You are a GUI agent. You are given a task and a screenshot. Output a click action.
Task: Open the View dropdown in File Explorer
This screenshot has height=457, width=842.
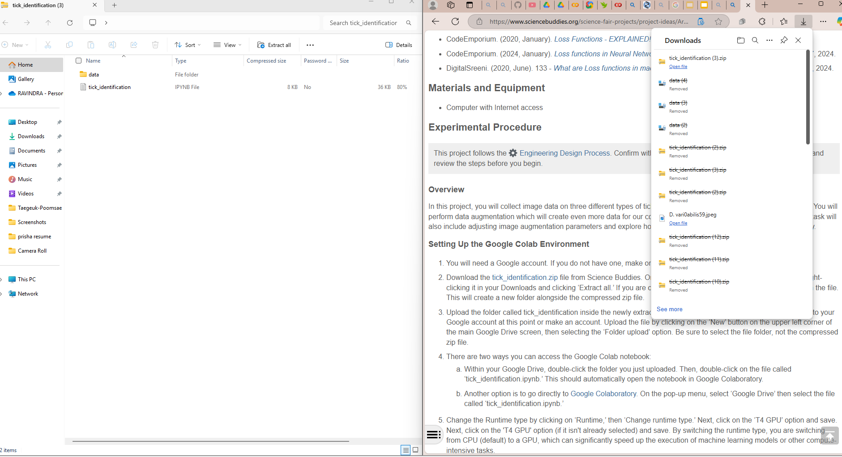227,45
